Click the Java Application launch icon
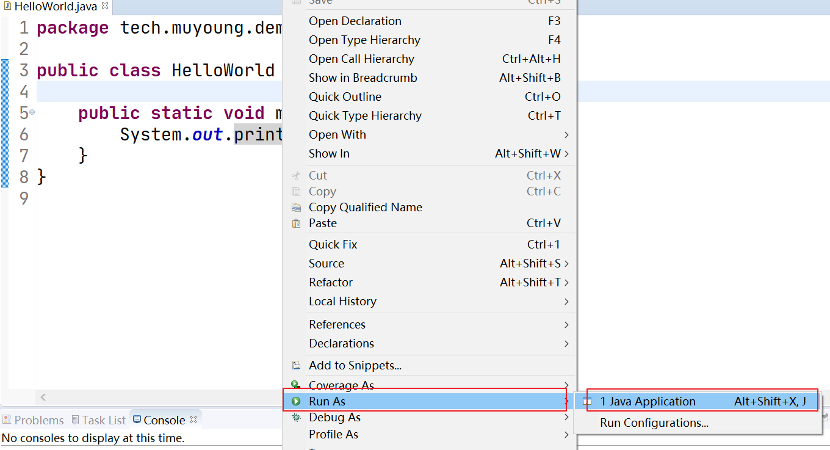 click(587, 402)
